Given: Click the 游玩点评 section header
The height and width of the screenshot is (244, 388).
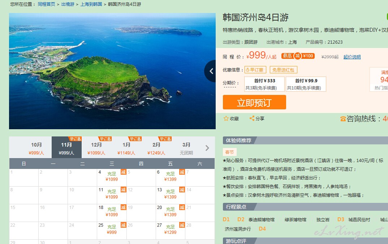Looking at the screenshot, I should pyautogui.click(x=236, y=241).
